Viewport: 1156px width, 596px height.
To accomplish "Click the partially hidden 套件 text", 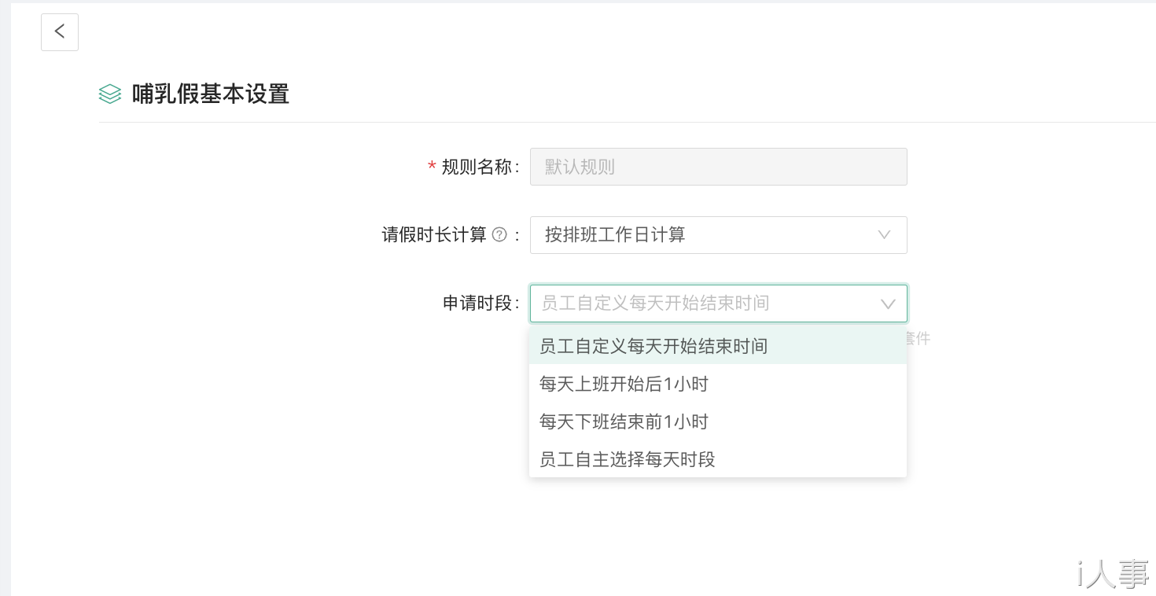I will coord(919,338).
